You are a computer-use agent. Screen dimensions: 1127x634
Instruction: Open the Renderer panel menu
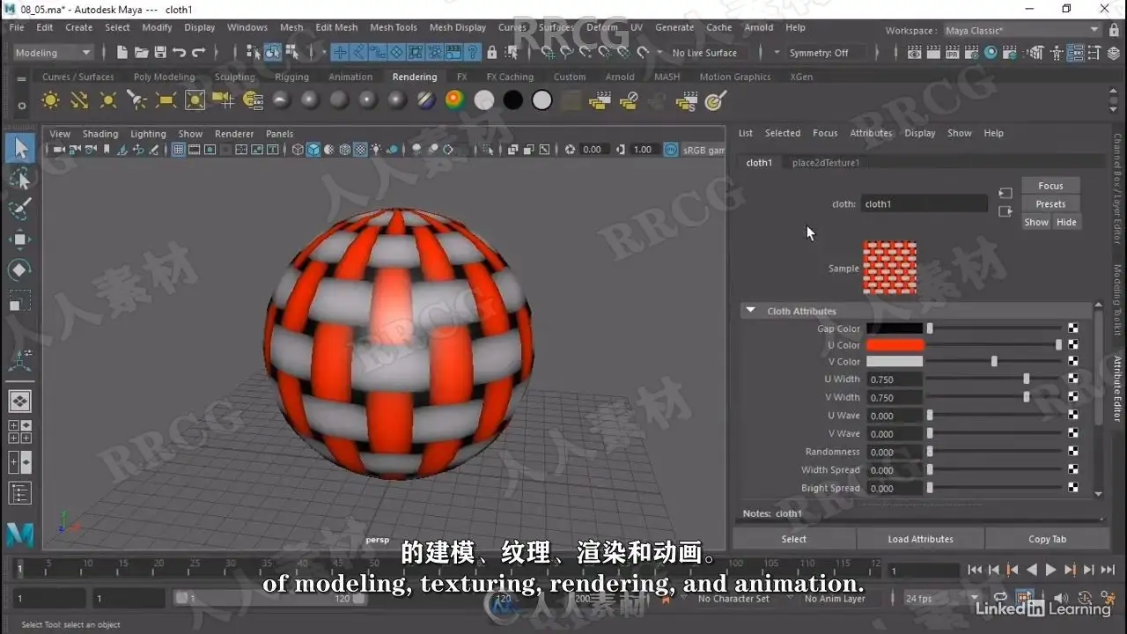(x=234, y=134)
